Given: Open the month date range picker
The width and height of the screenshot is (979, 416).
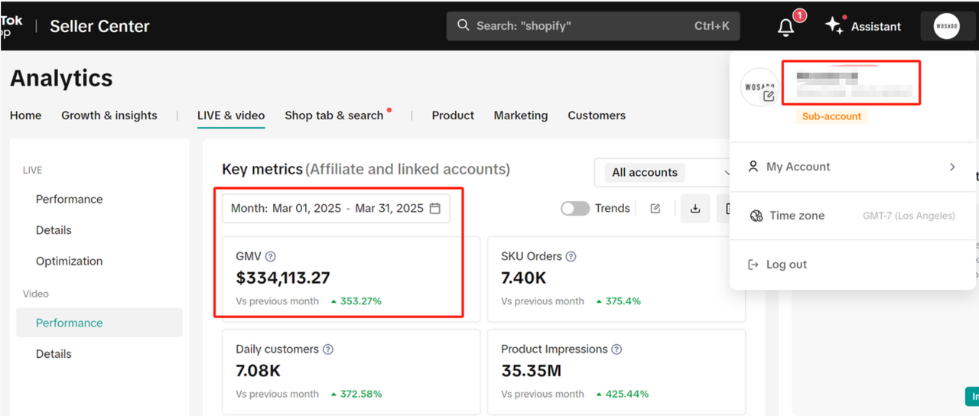Looking at the screenshot, I should pos(336,208).
